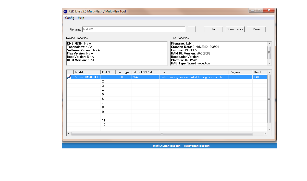Click the IMEI / ESN / MEID column header

[145, 72]
